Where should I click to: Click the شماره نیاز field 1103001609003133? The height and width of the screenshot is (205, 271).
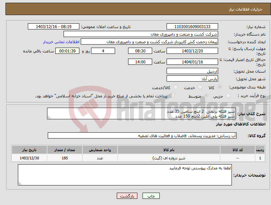[192, 27]
